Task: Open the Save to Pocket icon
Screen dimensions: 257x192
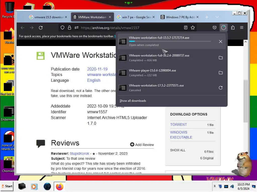Action: (214, 27)
